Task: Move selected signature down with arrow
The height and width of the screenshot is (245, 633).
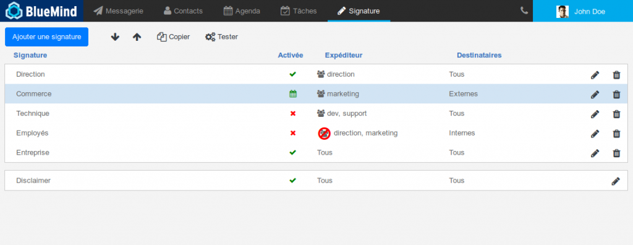Action: (115, 37)
